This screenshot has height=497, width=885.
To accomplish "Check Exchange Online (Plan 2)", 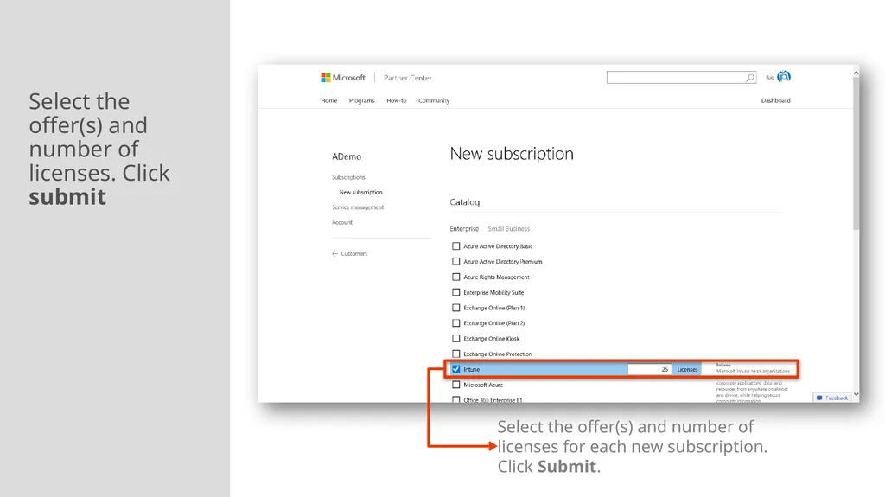I will pos(456,323).
